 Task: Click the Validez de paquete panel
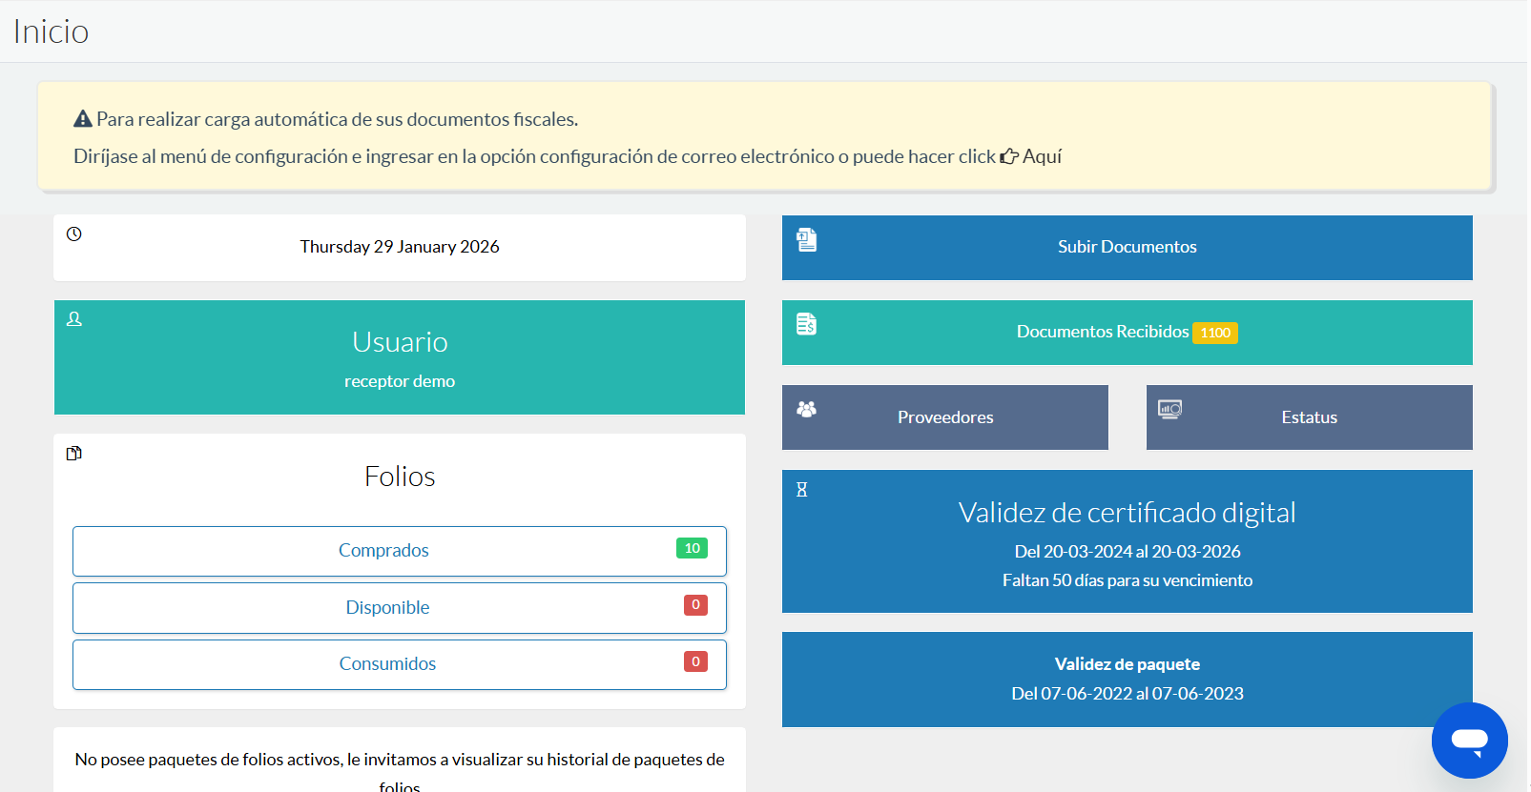pyautogui.click(x=1127, y=679)
